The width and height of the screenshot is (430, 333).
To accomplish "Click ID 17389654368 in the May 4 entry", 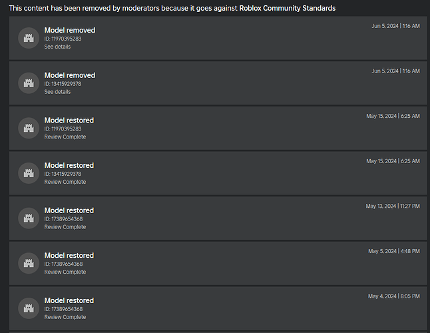I will point(63,308).
